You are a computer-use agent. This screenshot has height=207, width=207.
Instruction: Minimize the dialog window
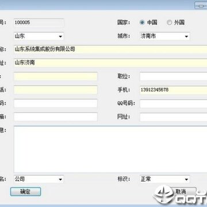click(x=201, y=6)
